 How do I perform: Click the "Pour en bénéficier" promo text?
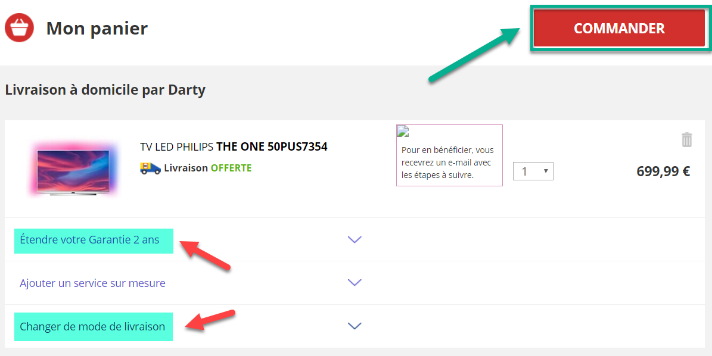click(447, 162)
